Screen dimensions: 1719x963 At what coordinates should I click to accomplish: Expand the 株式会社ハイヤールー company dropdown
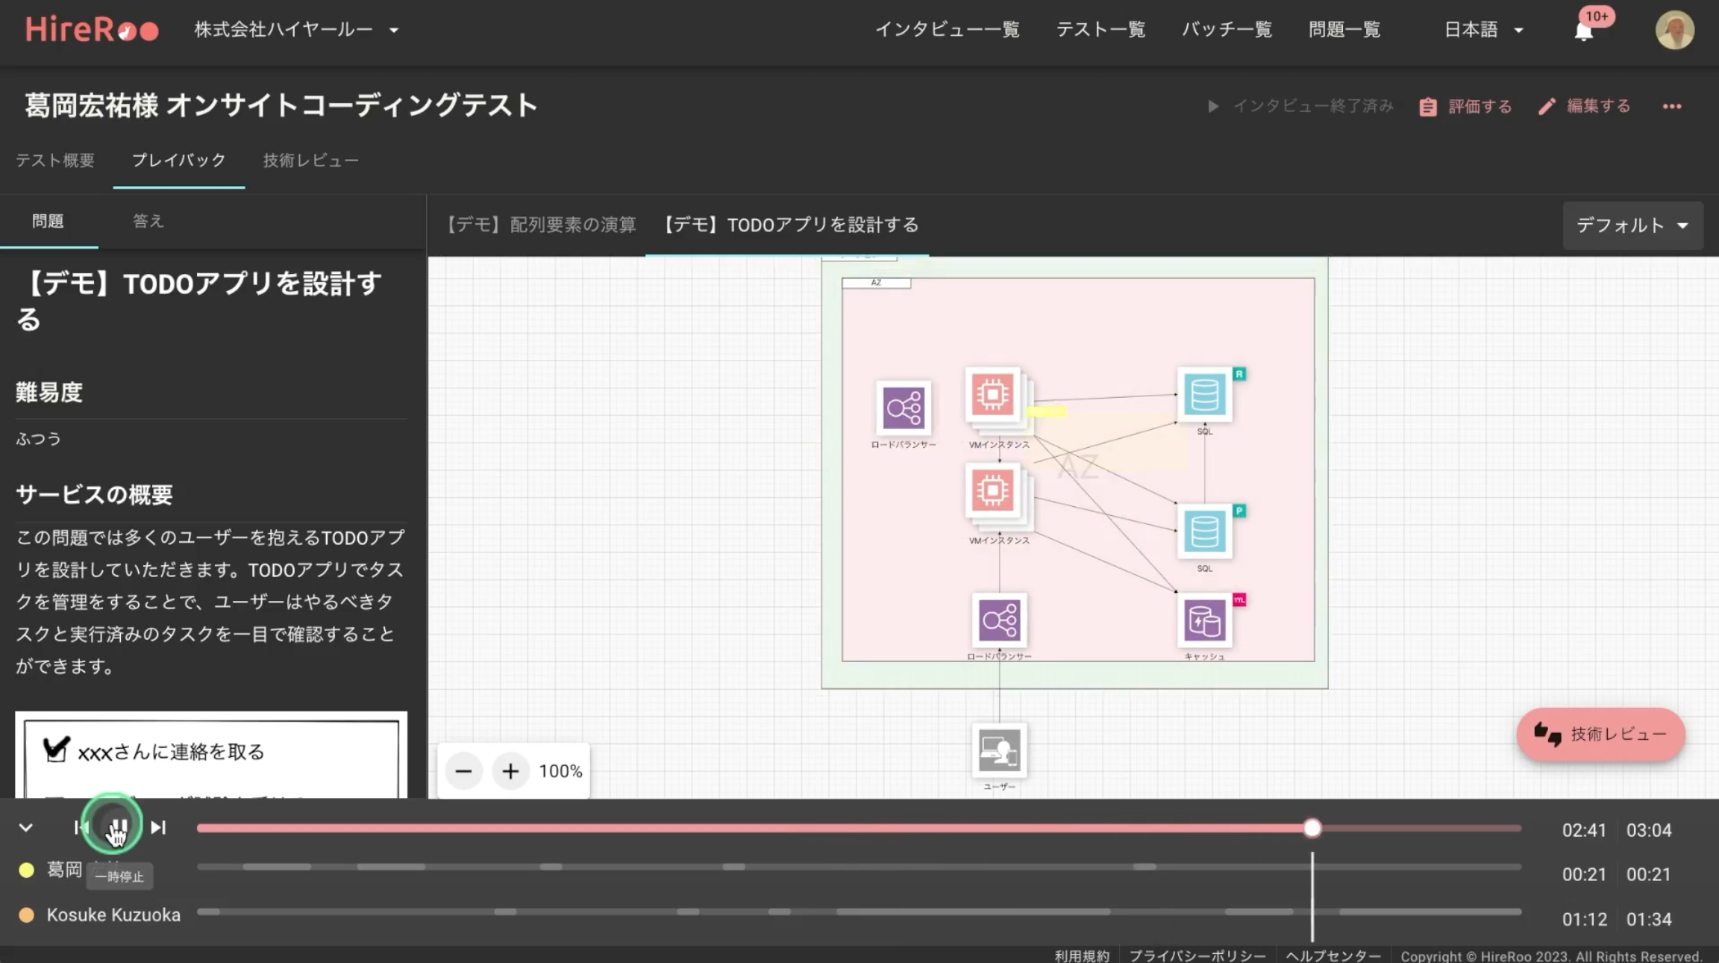pyautogui.click(x=296, y=30)
